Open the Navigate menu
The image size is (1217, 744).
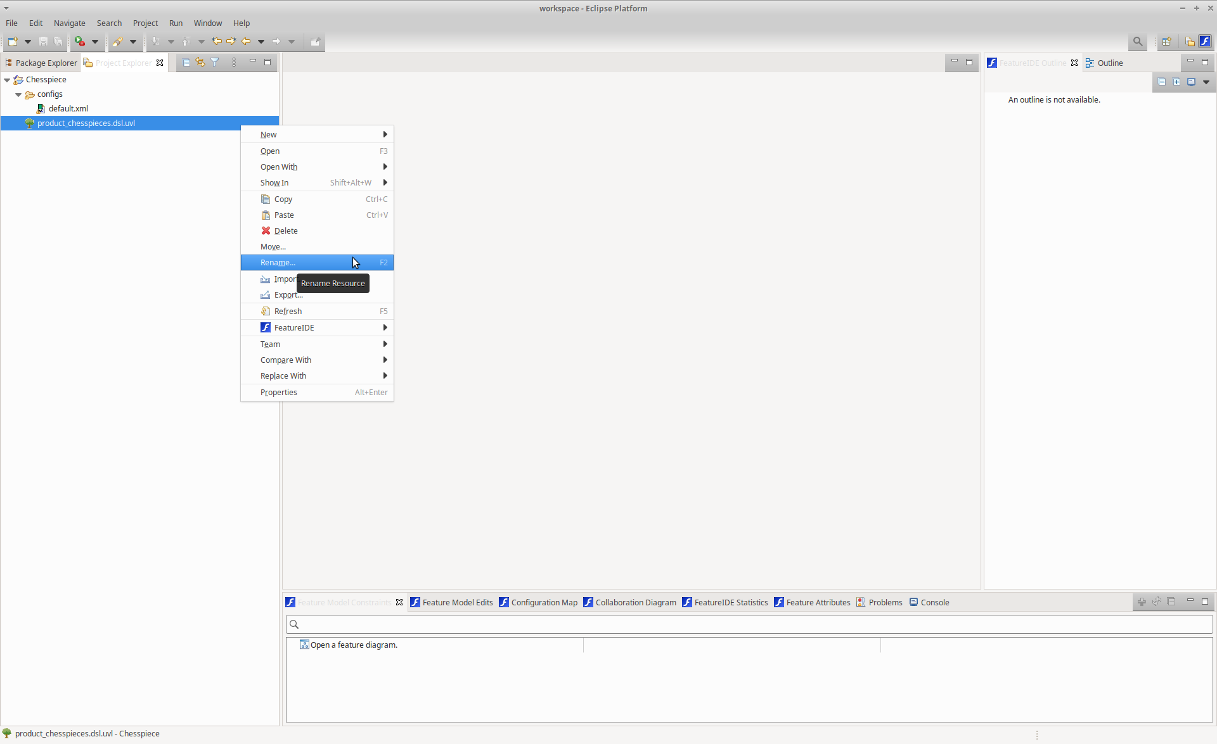(x=69, y=23)
